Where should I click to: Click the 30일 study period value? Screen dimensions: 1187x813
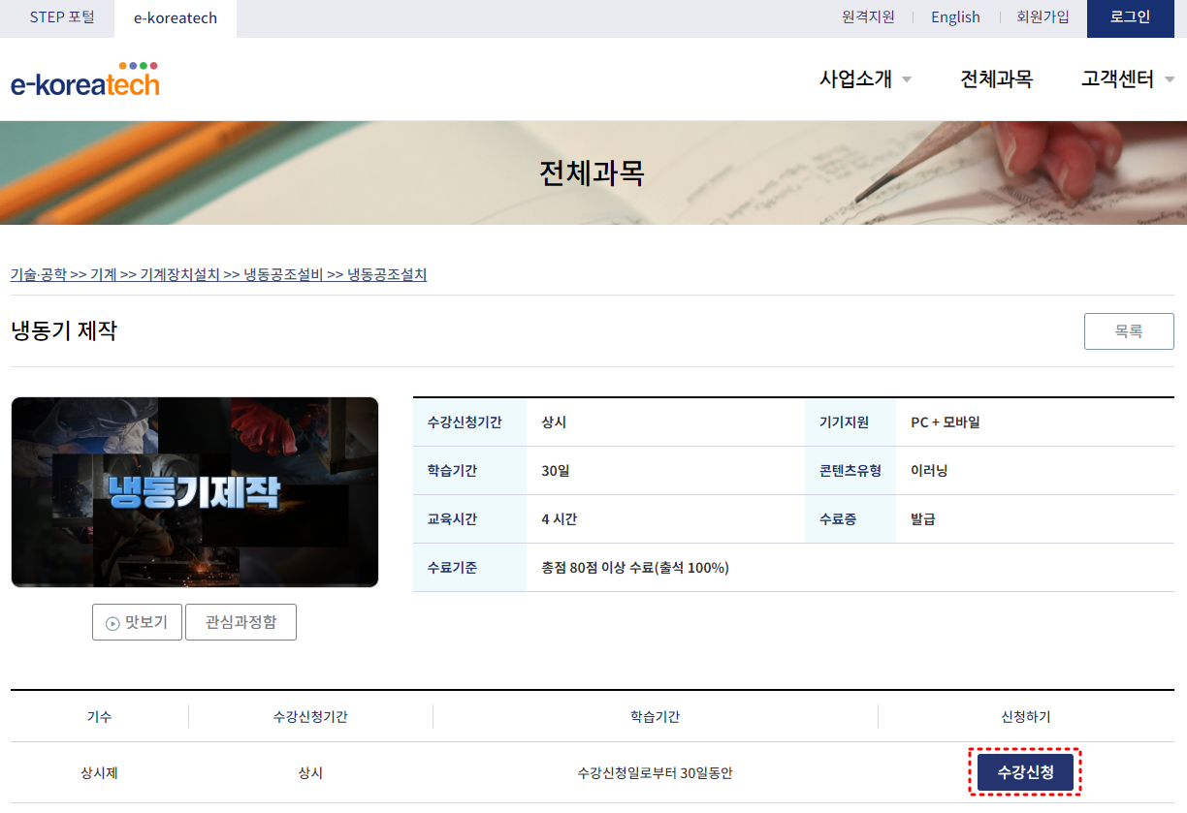click(x=556, y=471)
